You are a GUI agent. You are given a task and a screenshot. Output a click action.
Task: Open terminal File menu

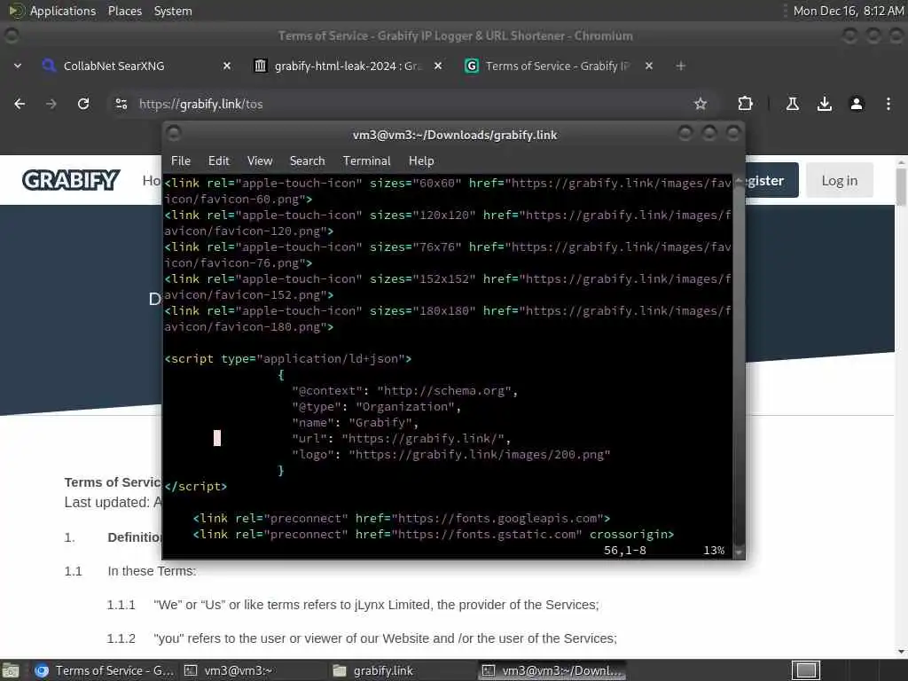[x=181, y=161]
